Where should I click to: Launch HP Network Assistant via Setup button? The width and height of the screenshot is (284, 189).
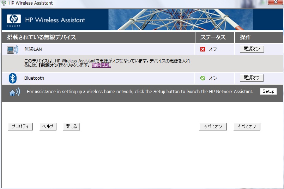[x=268, y=91]
